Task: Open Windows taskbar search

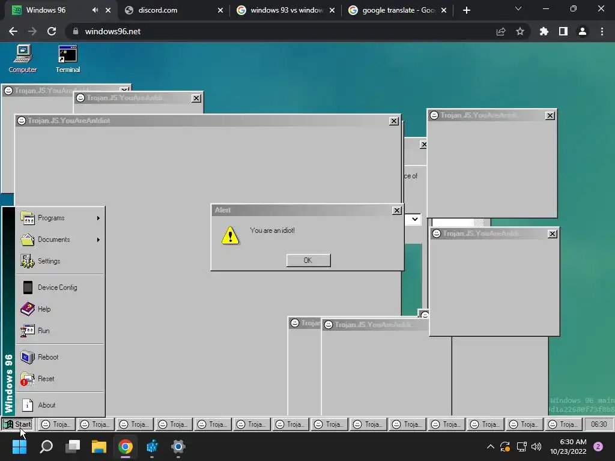Action: [x=46, y=447]
